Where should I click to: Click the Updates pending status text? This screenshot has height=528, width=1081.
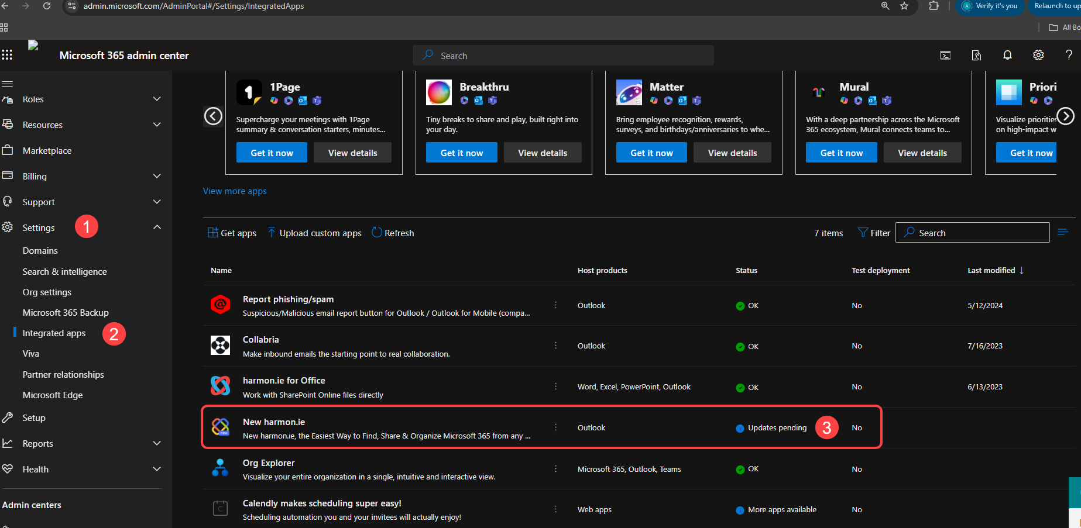click(x=777, y=427)
